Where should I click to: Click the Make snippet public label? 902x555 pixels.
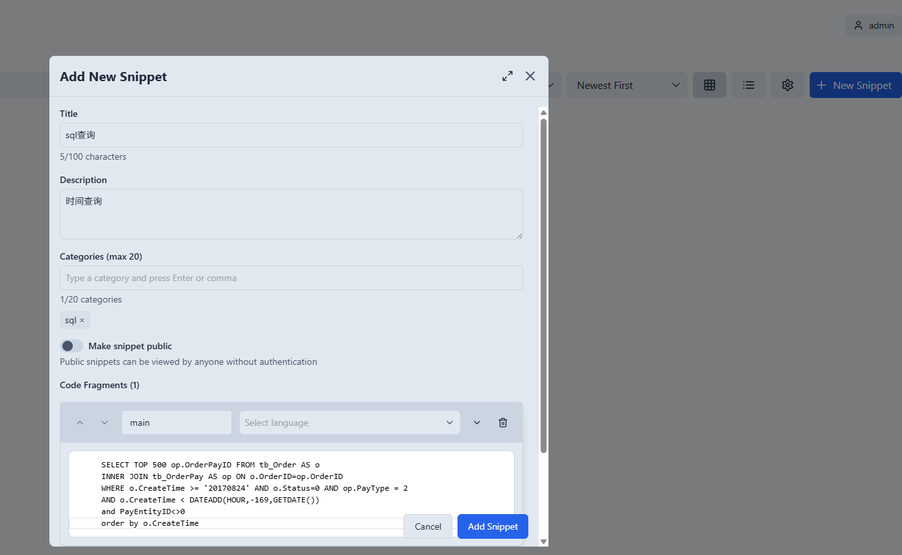130,346
